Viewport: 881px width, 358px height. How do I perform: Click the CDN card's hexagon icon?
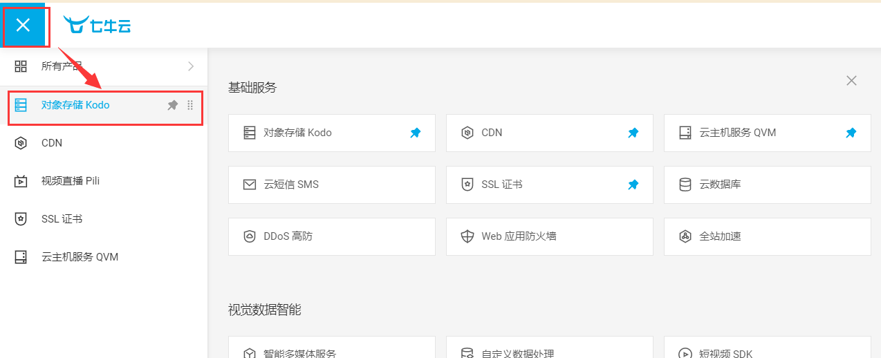467,133
